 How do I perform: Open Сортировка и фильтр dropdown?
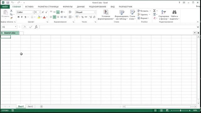[x=164, y=15]
